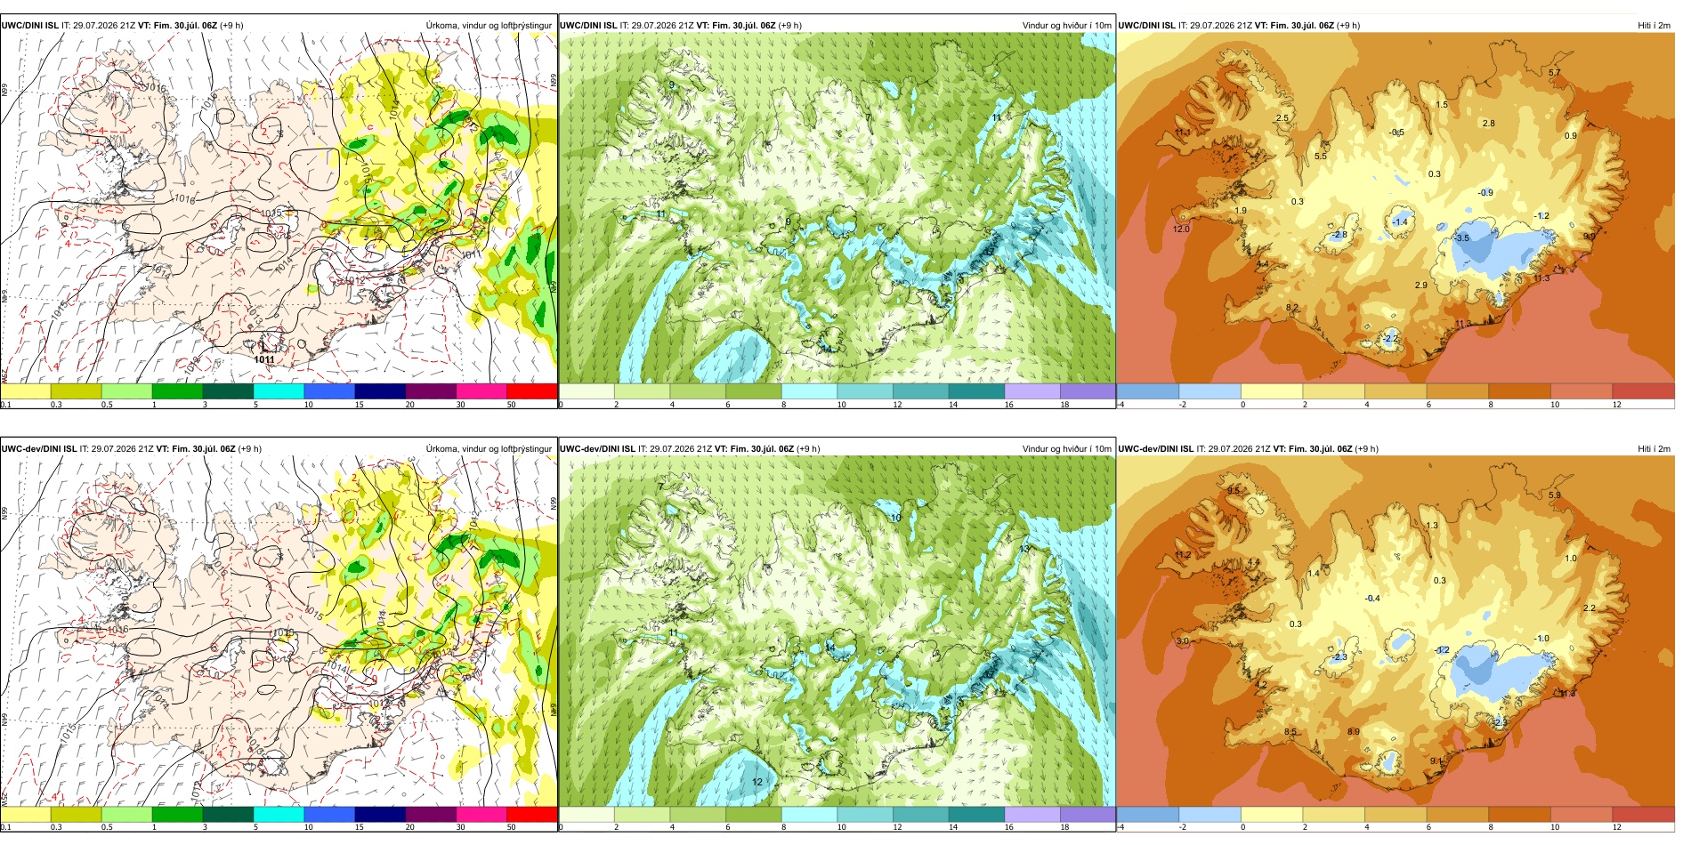Click the 3.0 temperature value on UWC-dev map
Viewport: 1691px width, 845px height.
coord(1183,641)
